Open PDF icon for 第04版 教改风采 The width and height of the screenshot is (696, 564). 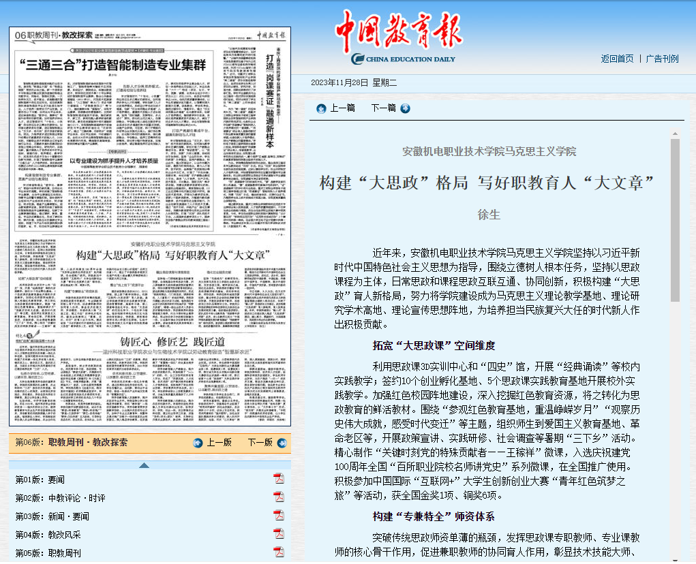coord(279,534)
